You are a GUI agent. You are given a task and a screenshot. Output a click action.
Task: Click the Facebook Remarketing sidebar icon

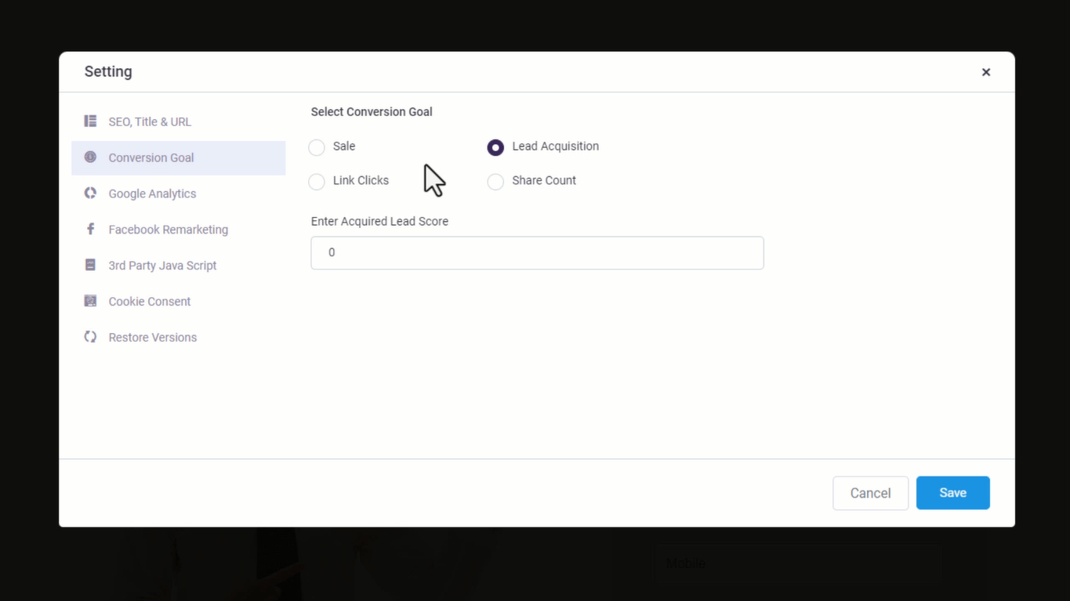[x=90, y=229]
